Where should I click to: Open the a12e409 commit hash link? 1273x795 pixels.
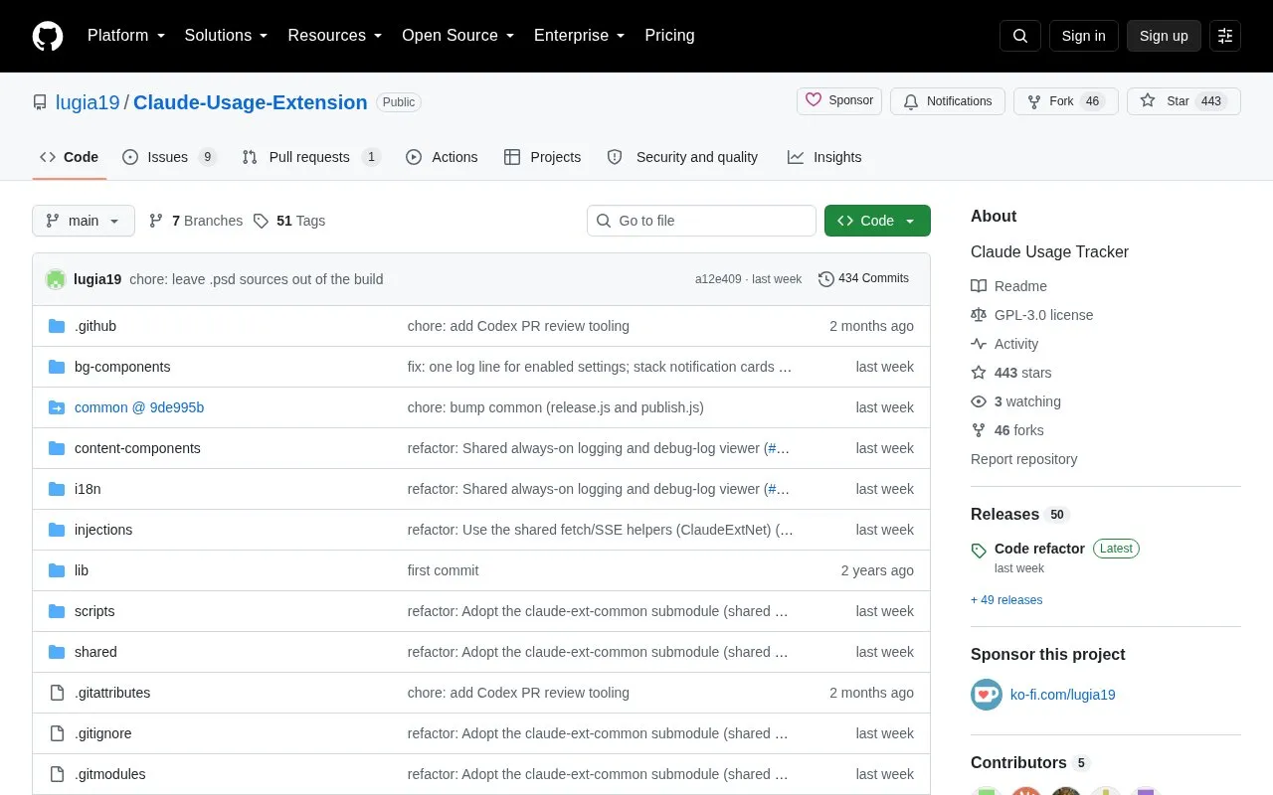718,279
